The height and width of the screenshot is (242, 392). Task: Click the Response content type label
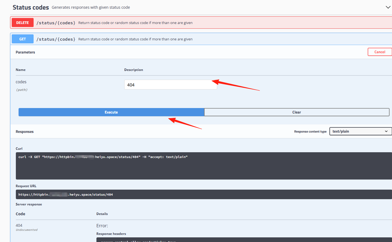click(x=310, y=132)
